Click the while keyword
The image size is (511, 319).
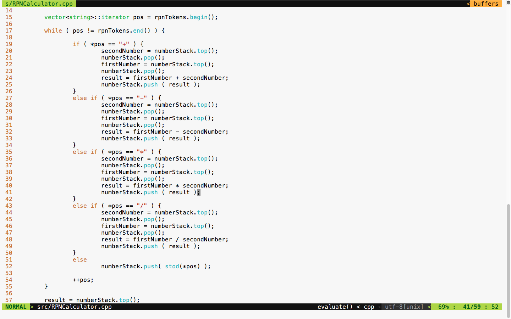(x=53, y=30)
